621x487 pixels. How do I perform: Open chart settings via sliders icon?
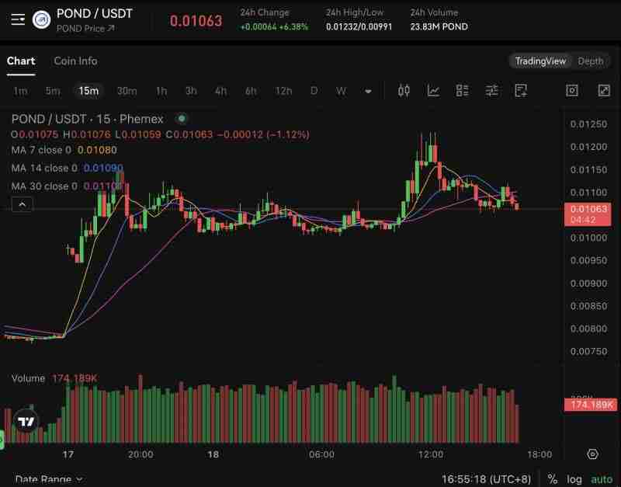point(491,91)
